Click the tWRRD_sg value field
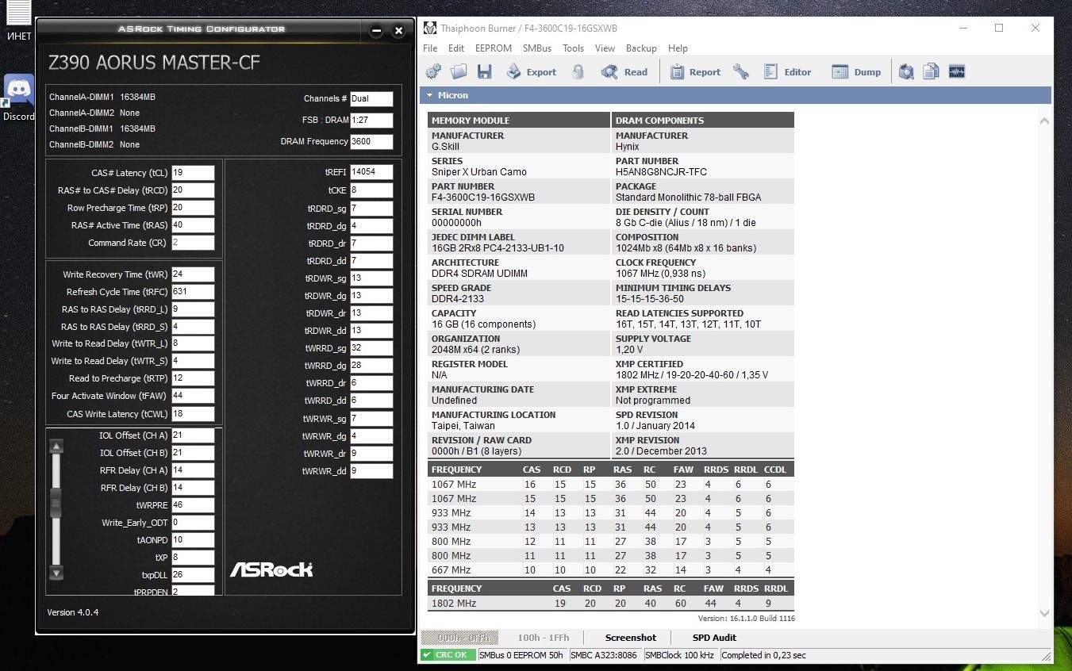This screenshot has height=671, width=1072. (371, 348)
